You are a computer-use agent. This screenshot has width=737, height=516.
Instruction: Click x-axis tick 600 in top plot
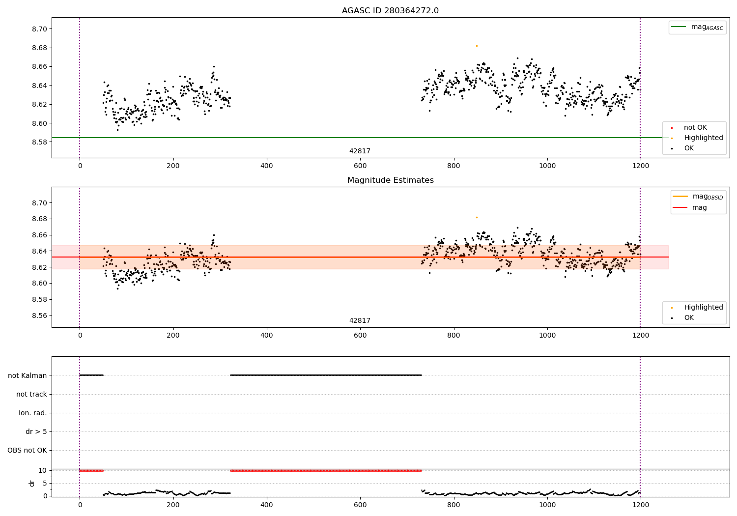(360, 166)
